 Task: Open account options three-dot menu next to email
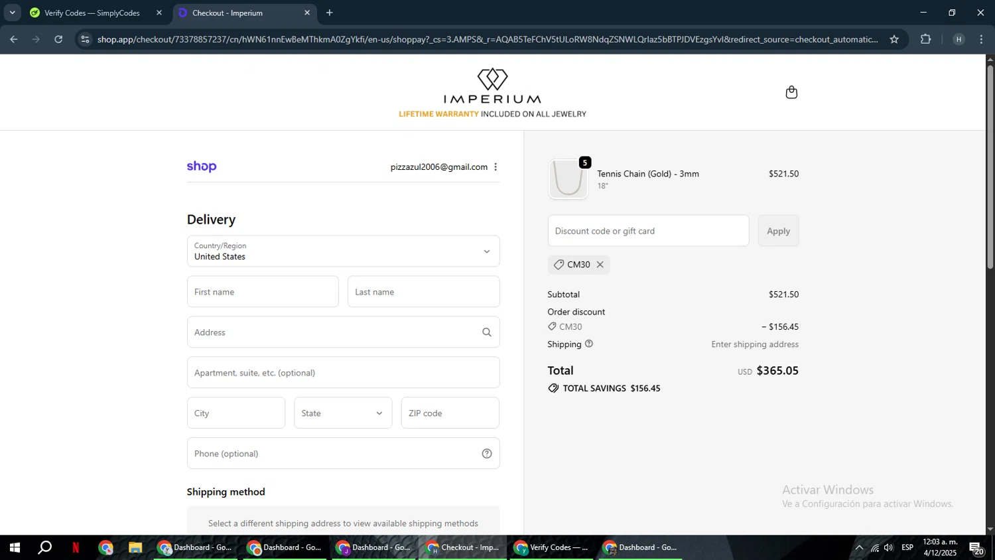[496, 167]
